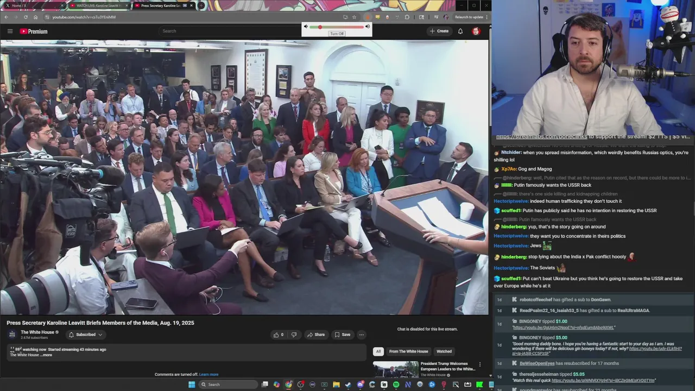Screen dimensions: 695x391
Task: Like the press briefing video
Action: point(278,335)
